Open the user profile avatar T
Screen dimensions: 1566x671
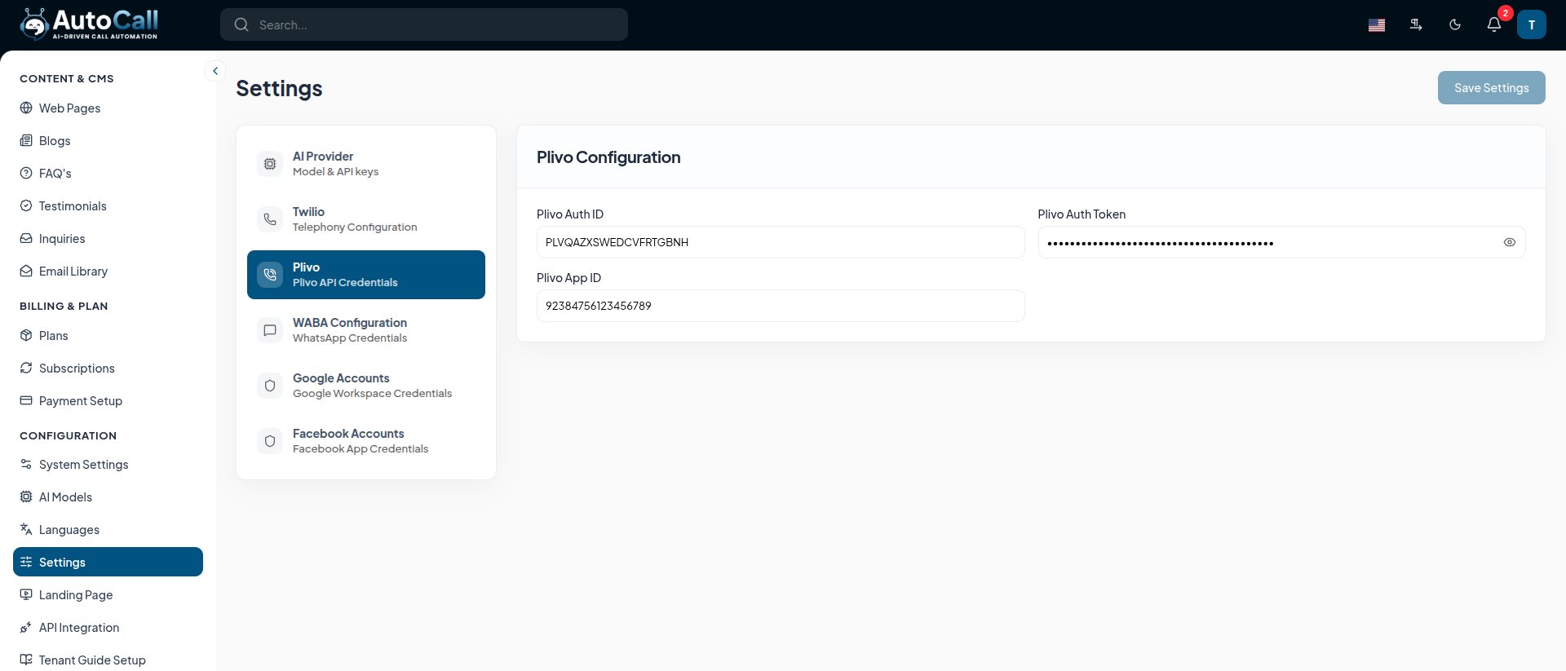(x=1532, y=24)
